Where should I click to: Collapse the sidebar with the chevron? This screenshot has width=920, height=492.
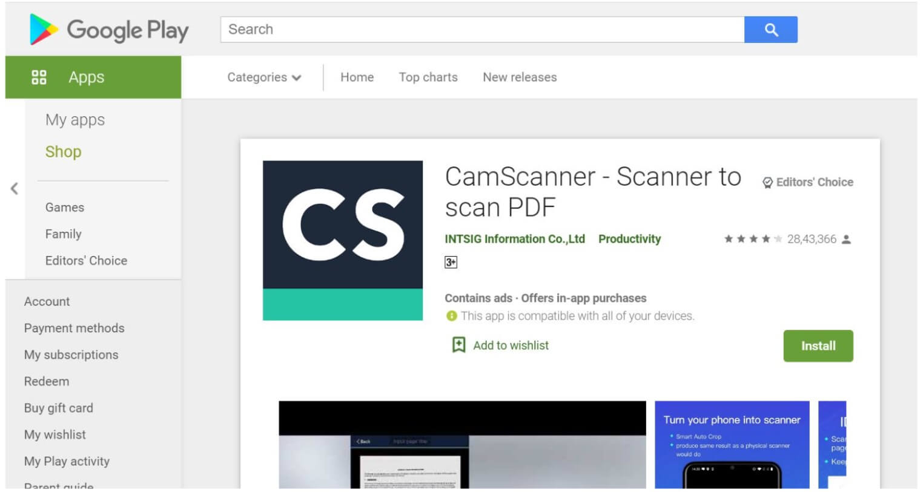14,189
